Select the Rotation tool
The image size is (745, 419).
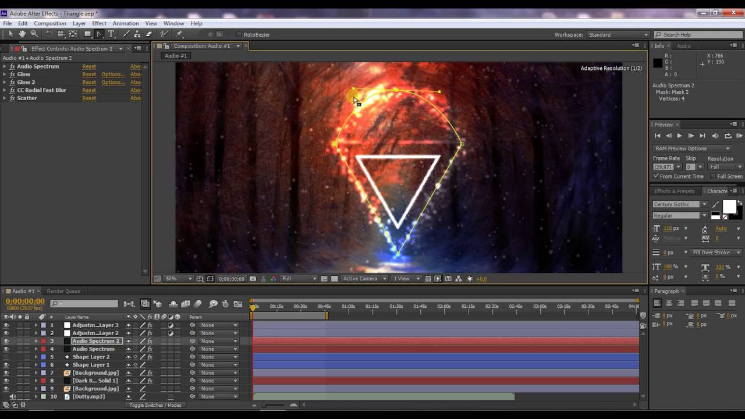pyautogui.click(x=49, y=34)
